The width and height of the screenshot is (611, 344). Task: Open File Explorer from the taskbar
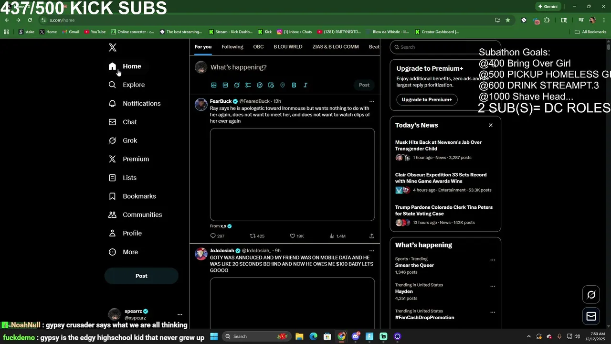299,336
